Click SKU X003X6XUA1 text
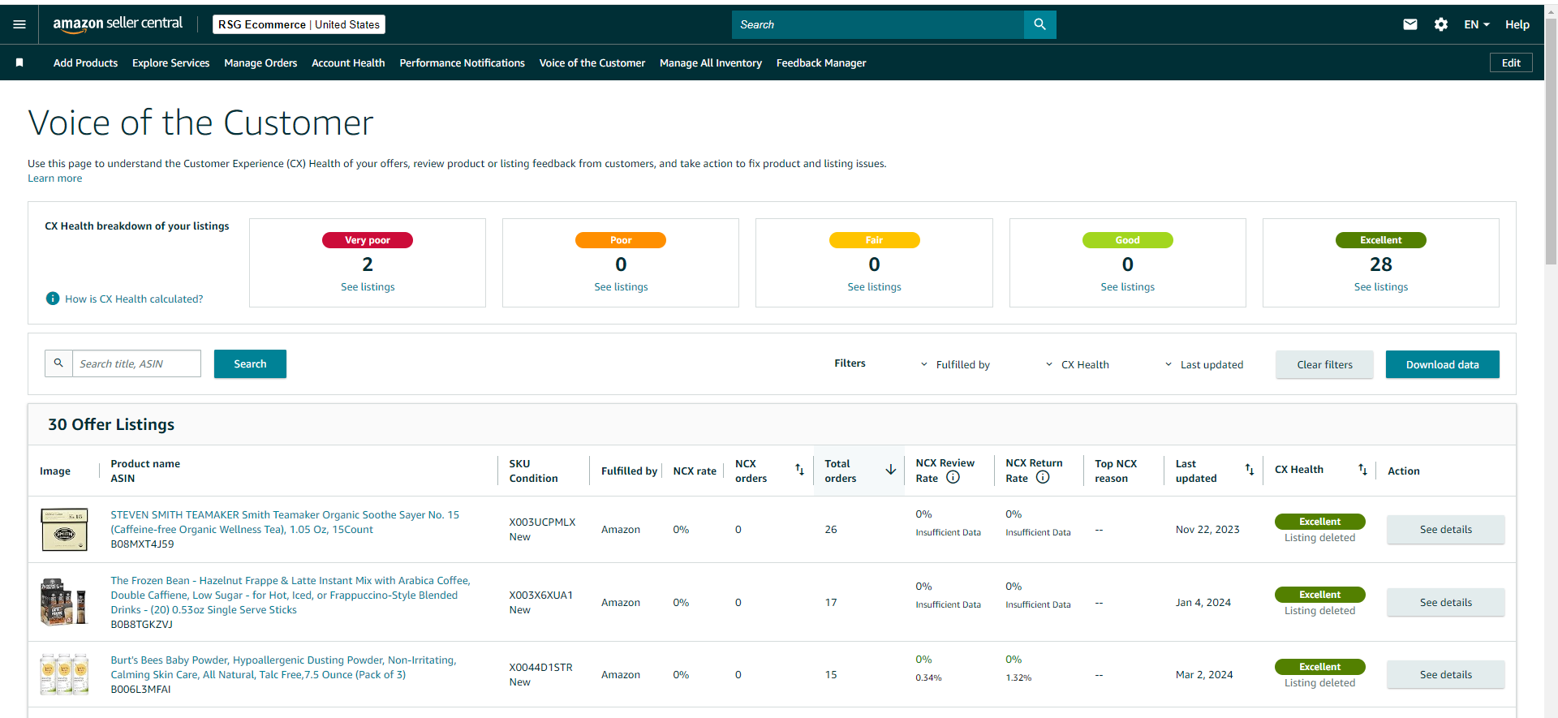 540,595
